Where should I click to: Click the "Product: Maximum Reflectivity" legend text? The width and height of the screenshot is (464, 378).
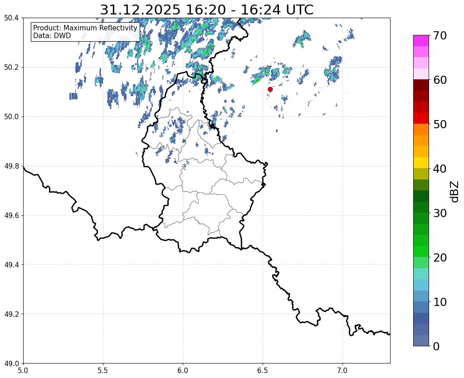(x=85, y=28)
